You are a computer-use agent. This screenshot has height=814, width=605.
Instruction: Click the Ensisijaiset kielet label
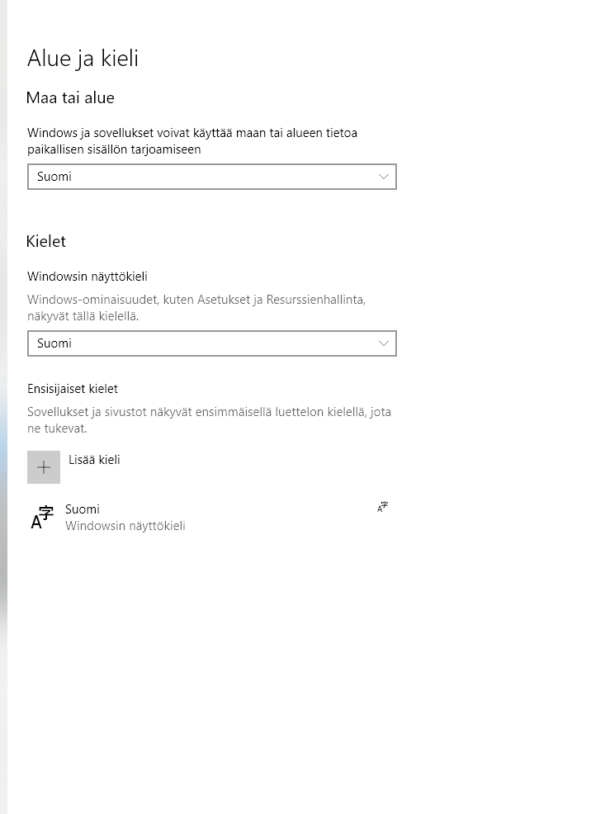(73, 389)
